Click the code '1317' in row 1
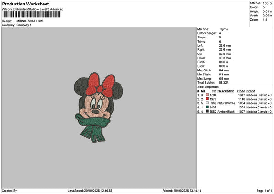Viewport: 274px width, 194px height. pos(242,95)
